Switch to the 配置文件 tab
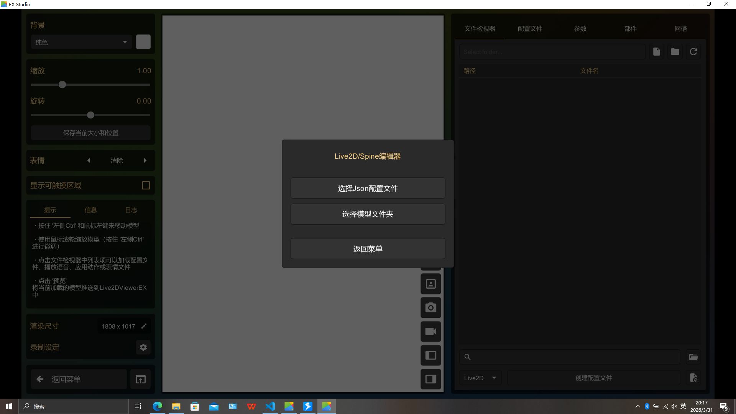The image size is (736, 414). 530,29
